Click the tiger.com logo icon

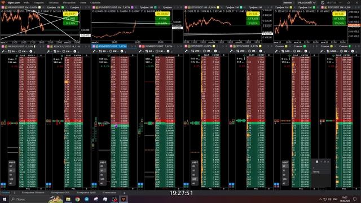3,2
